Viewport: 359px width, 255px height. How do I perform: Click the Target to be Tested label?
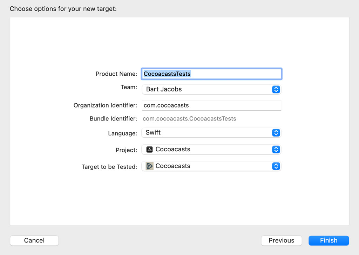tap(109, 167)
